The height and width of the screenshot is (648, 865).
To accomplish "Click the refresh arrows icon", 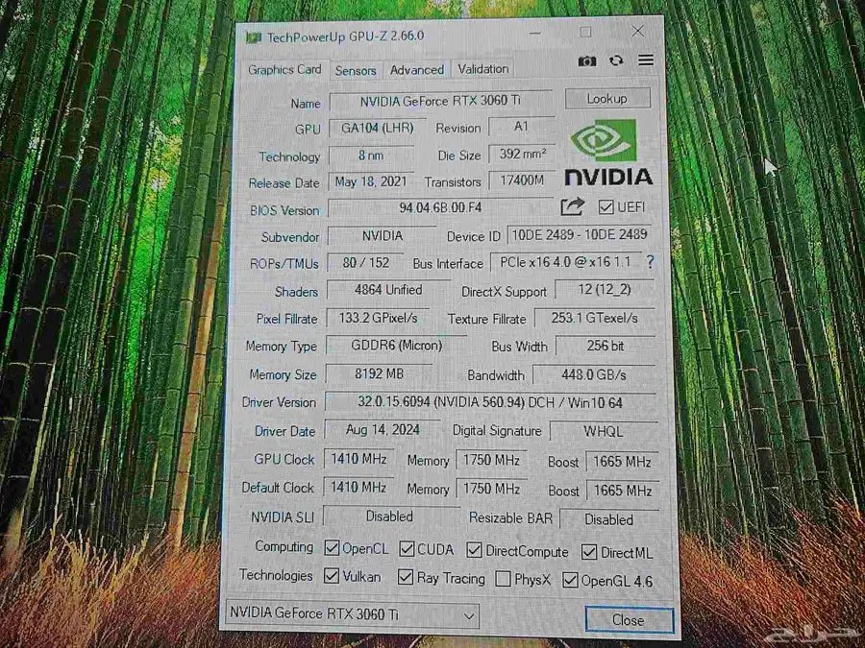I will pos(616,60).
